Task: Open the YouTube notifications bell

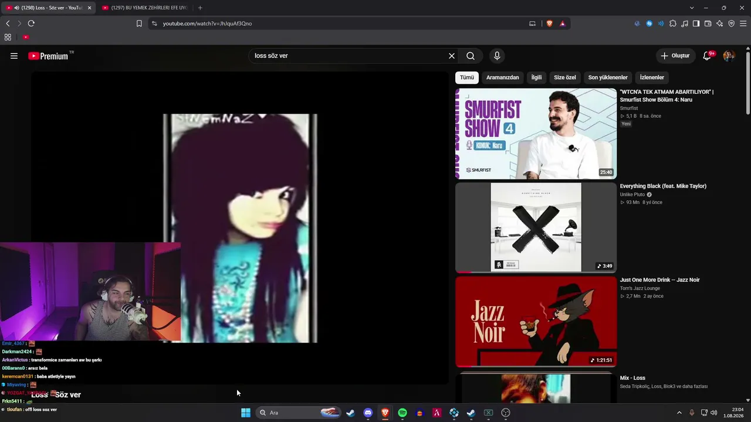Action: coord(708,56)
